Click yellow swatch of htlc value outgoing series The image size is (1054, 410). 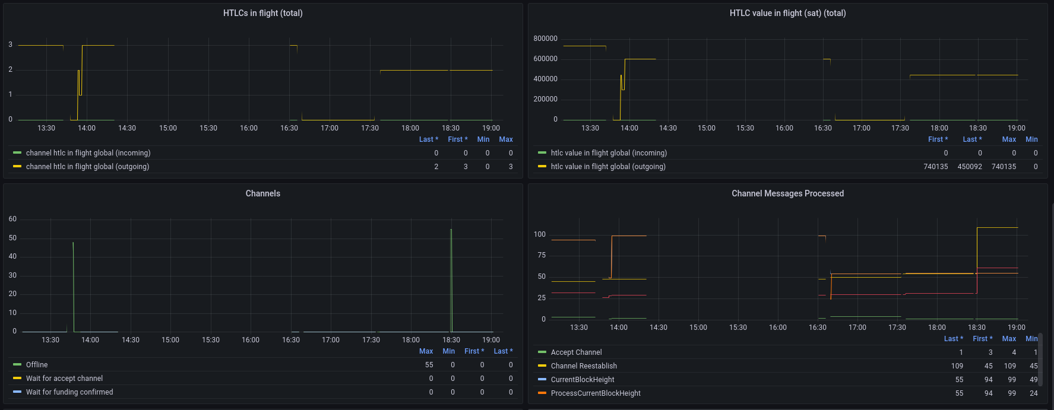542,167
